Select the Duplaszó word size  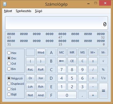[x=15, y=84]
